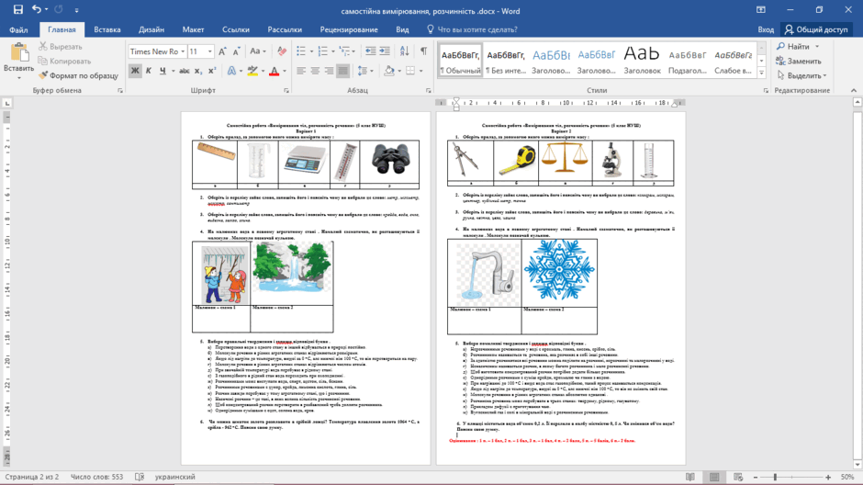This screenshot has width=863, height=485.
Task: Switch to web layout view icon
Action: pos(738,477)
